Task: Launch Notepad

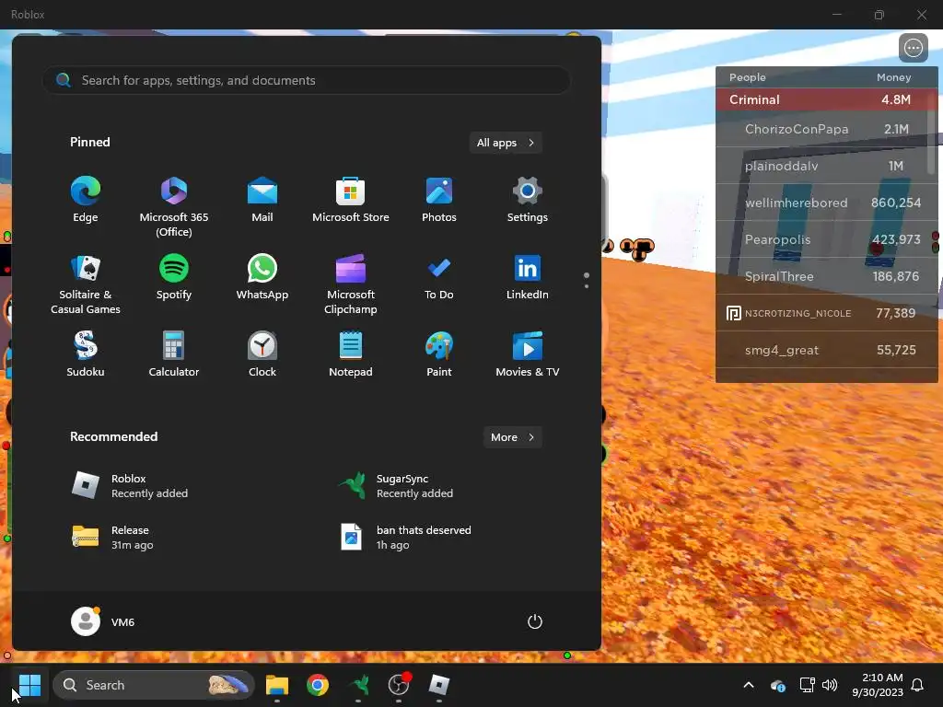Action: [351, 354]
